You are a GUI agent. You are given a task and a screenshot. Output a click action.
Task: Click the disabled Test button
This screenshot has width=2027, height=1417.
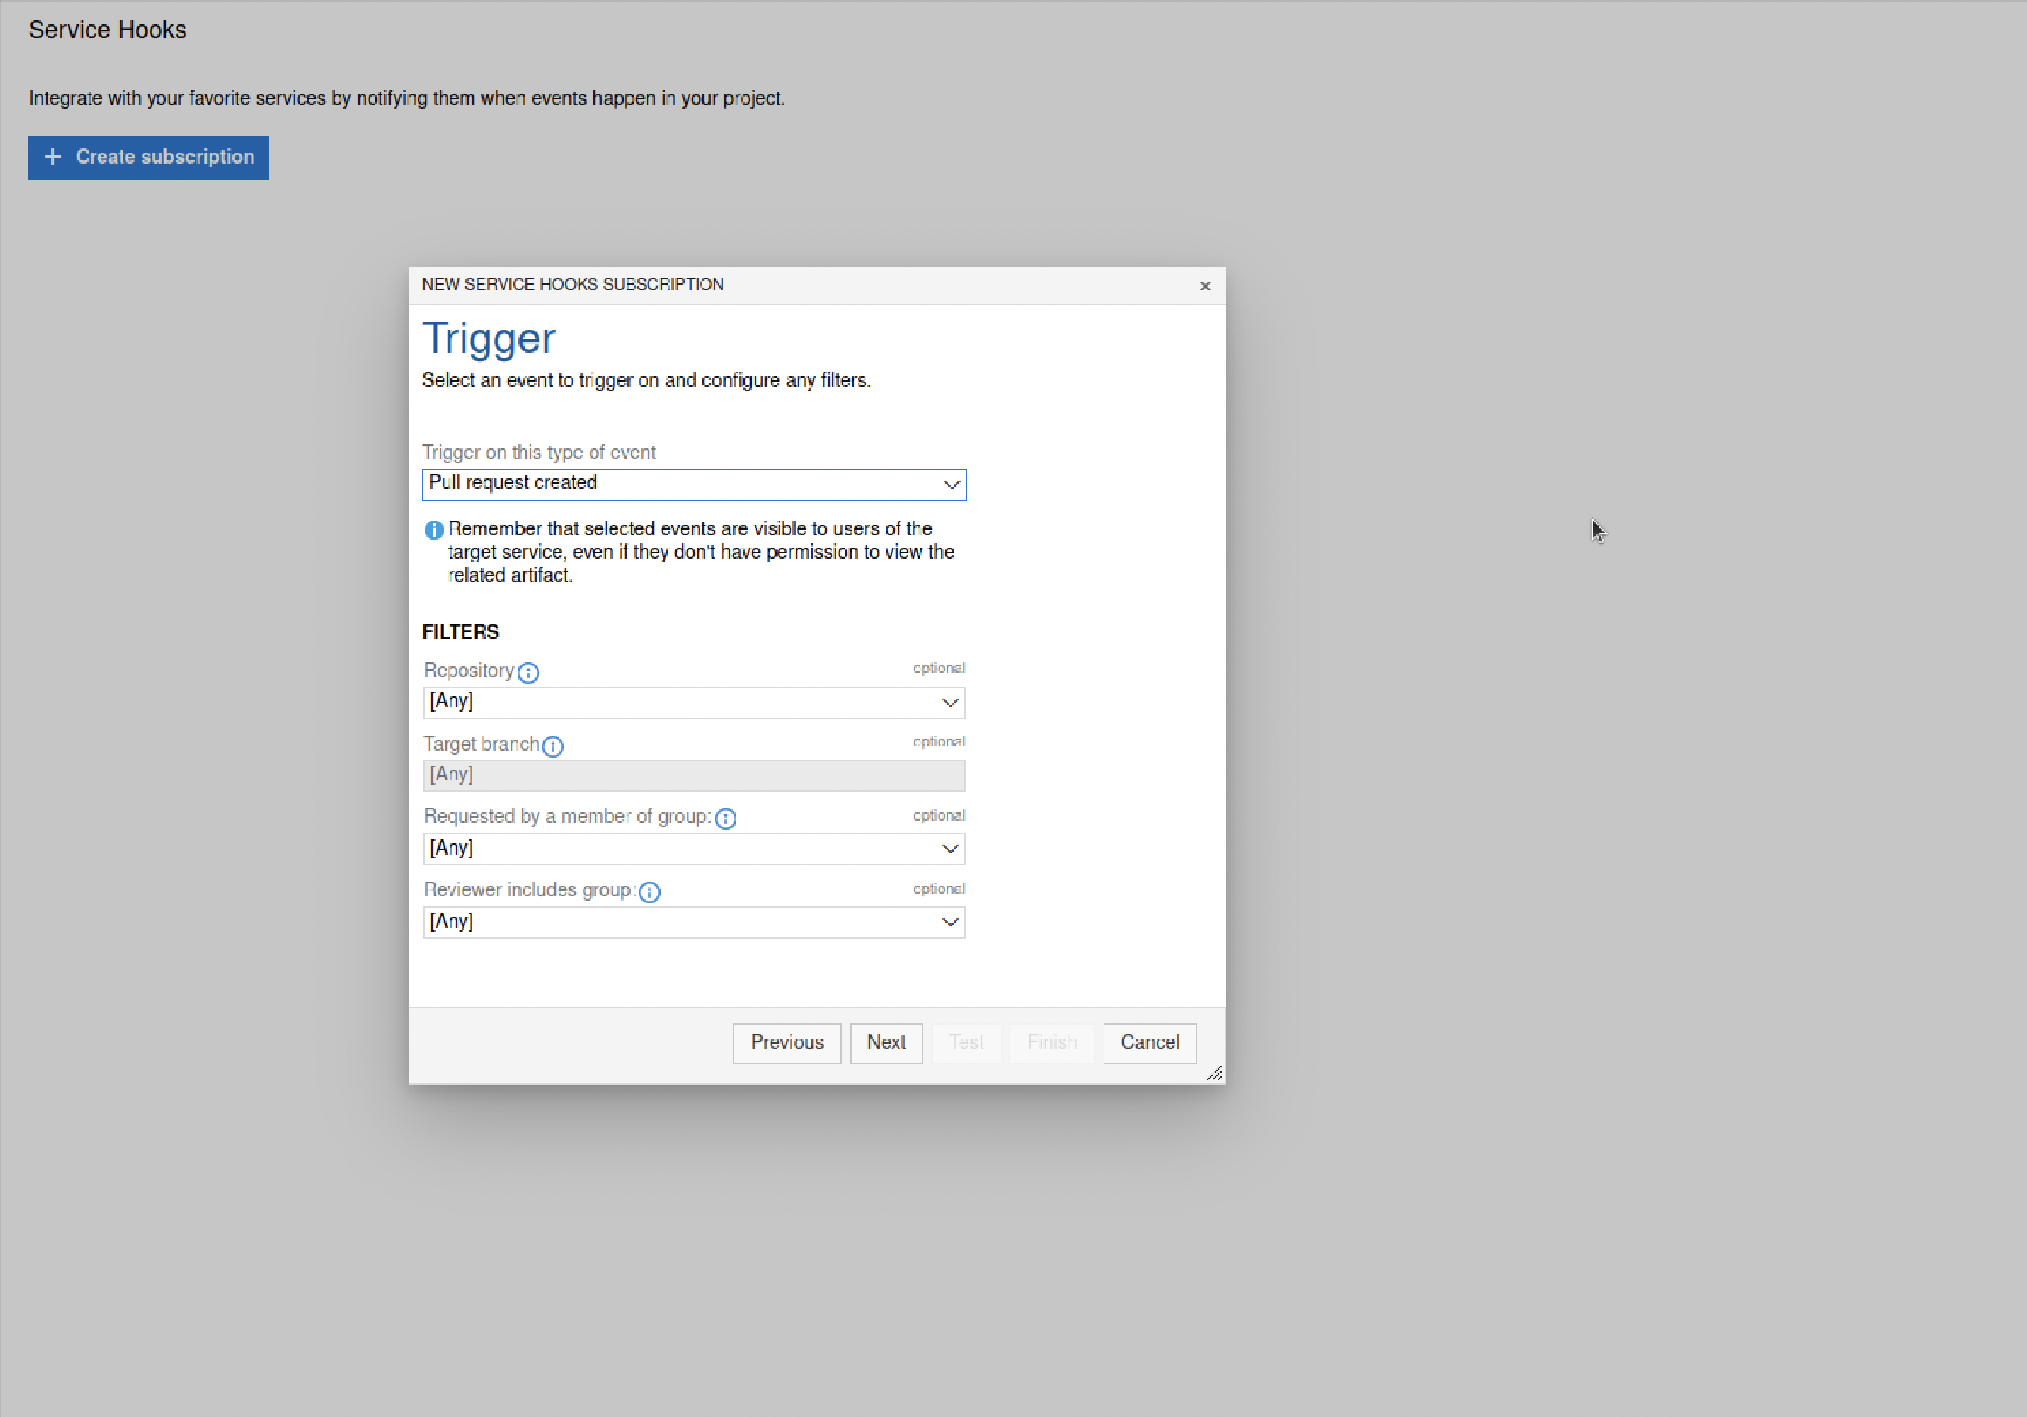(x=967, y=1042)
